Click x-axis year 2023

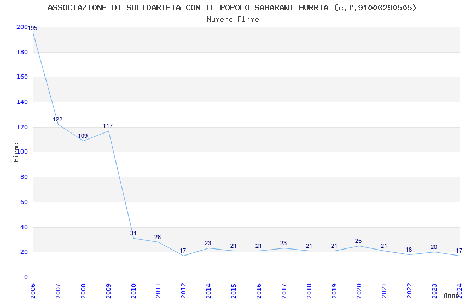[434, 291]
